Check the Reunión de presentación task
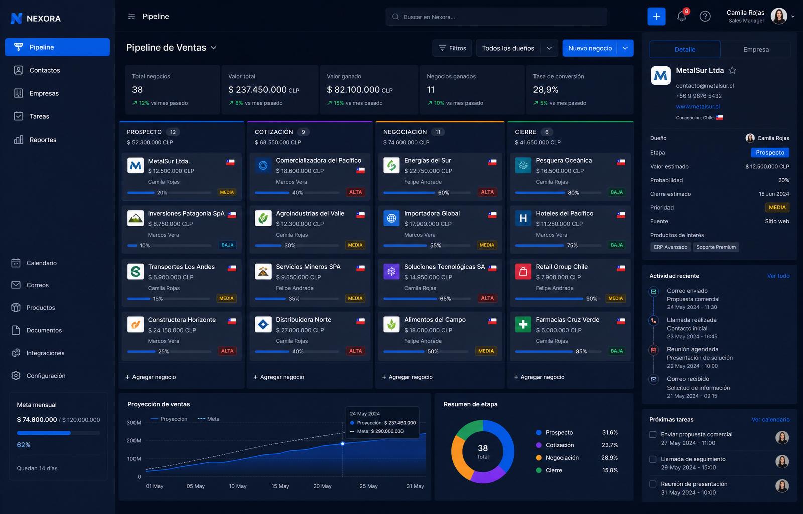The height and width of the screenshot is (514, 803). tap(653, 484)
